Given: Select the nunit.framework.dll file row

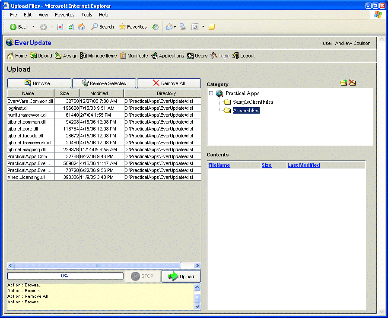Looking at the screenshot, I should click(104, 115).
